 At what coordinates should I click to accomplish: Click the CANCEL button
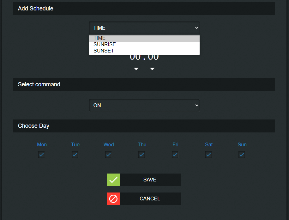(150, 199)
